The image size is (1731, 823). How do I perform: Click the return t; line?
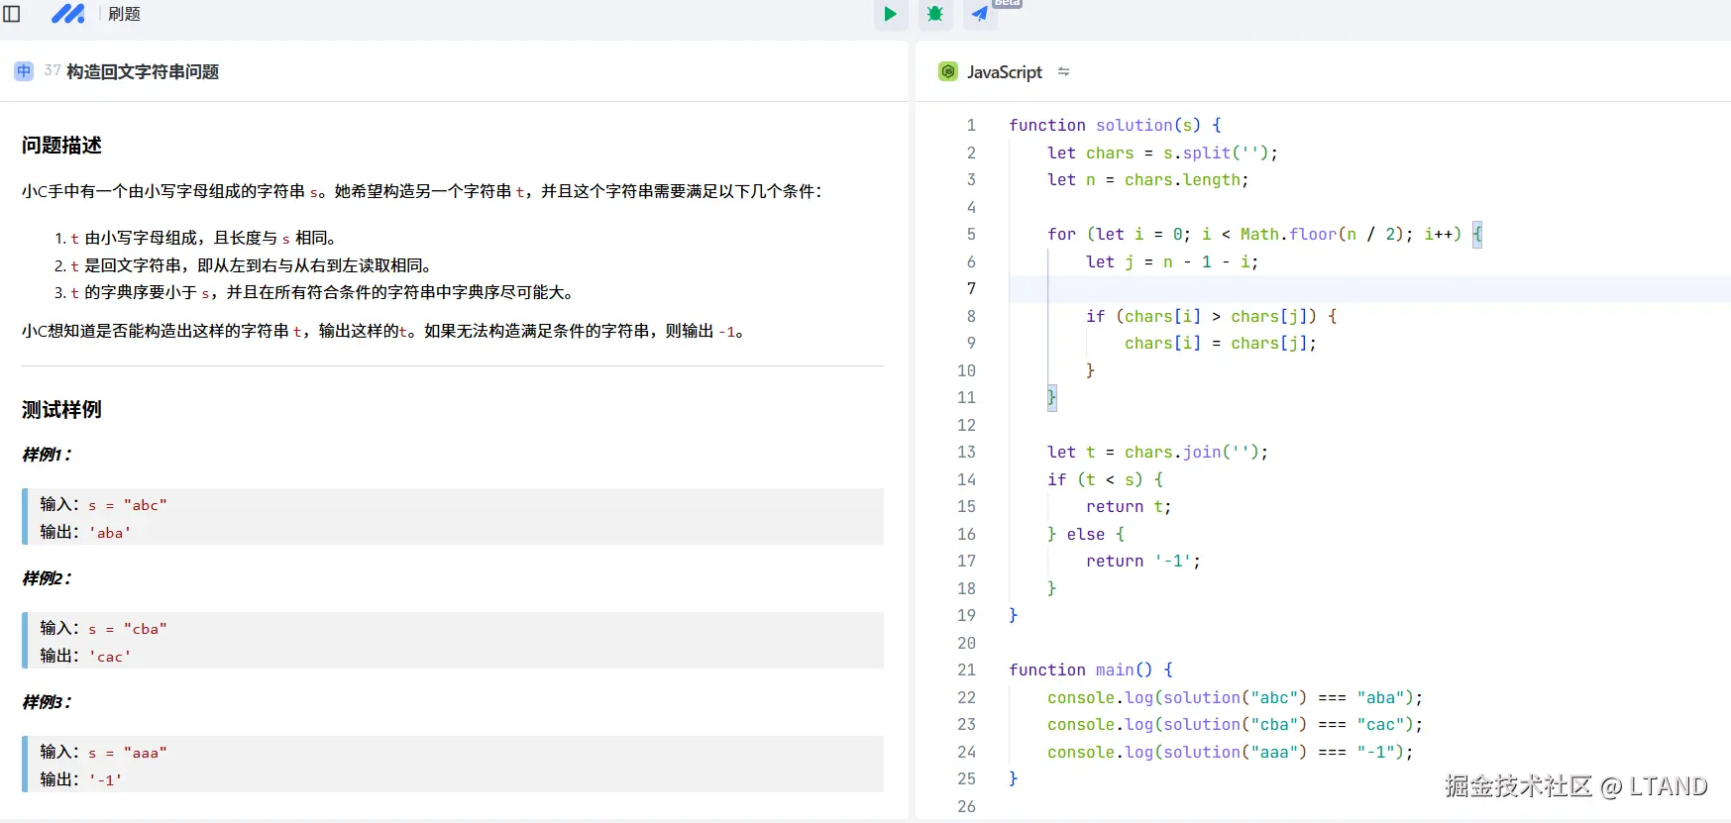click(x=1129, y=507)
